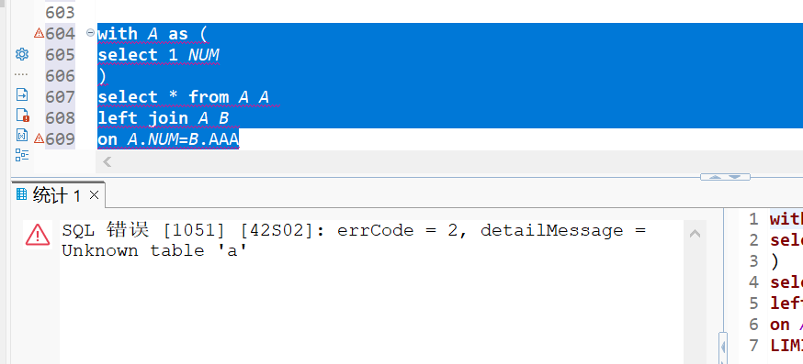Close the 统计 1 tab
The image size is (803, 364).
[x=94, y=194]
